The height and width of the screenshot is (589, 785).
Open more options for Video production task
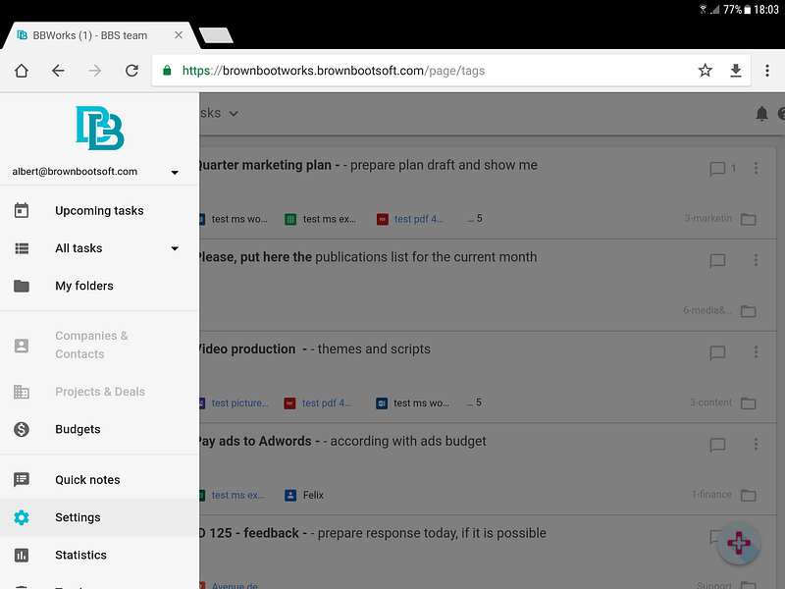click(756, 352)
